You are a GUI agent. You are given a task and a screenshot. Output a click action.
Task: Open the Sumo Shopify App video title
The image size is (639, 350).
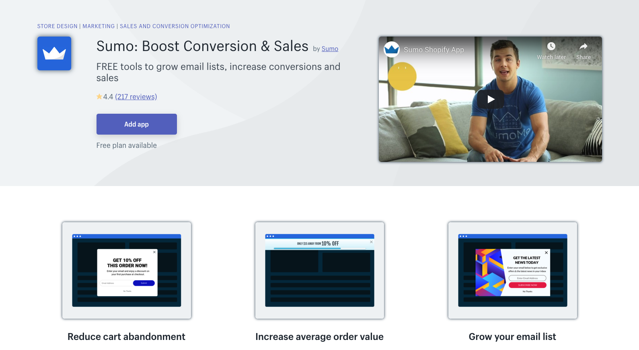(x=434, y=49)
